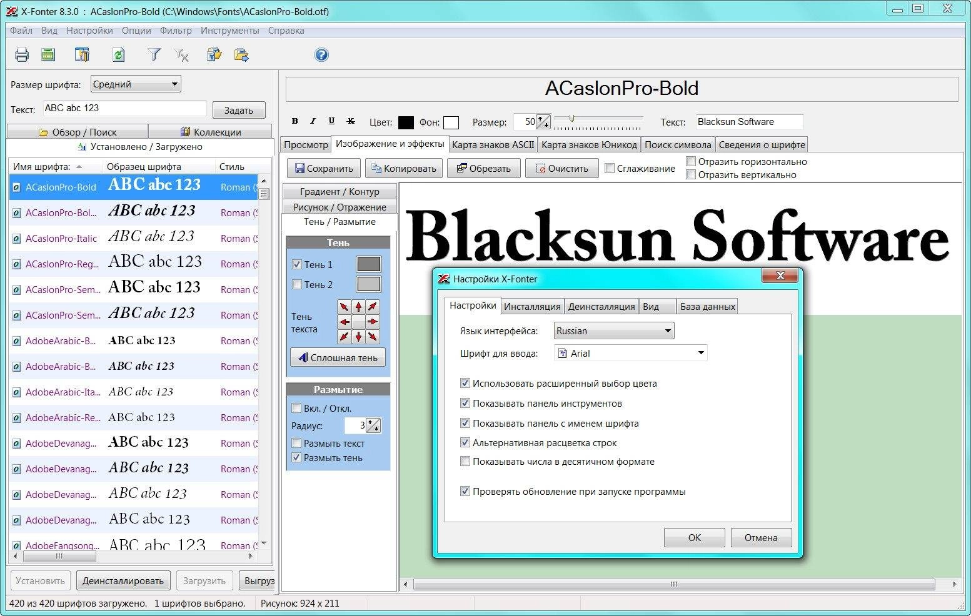The width and height of the screenshot is (971, 616).
Task: Click the printer icon in the toolbar
Action: point(22,55)
